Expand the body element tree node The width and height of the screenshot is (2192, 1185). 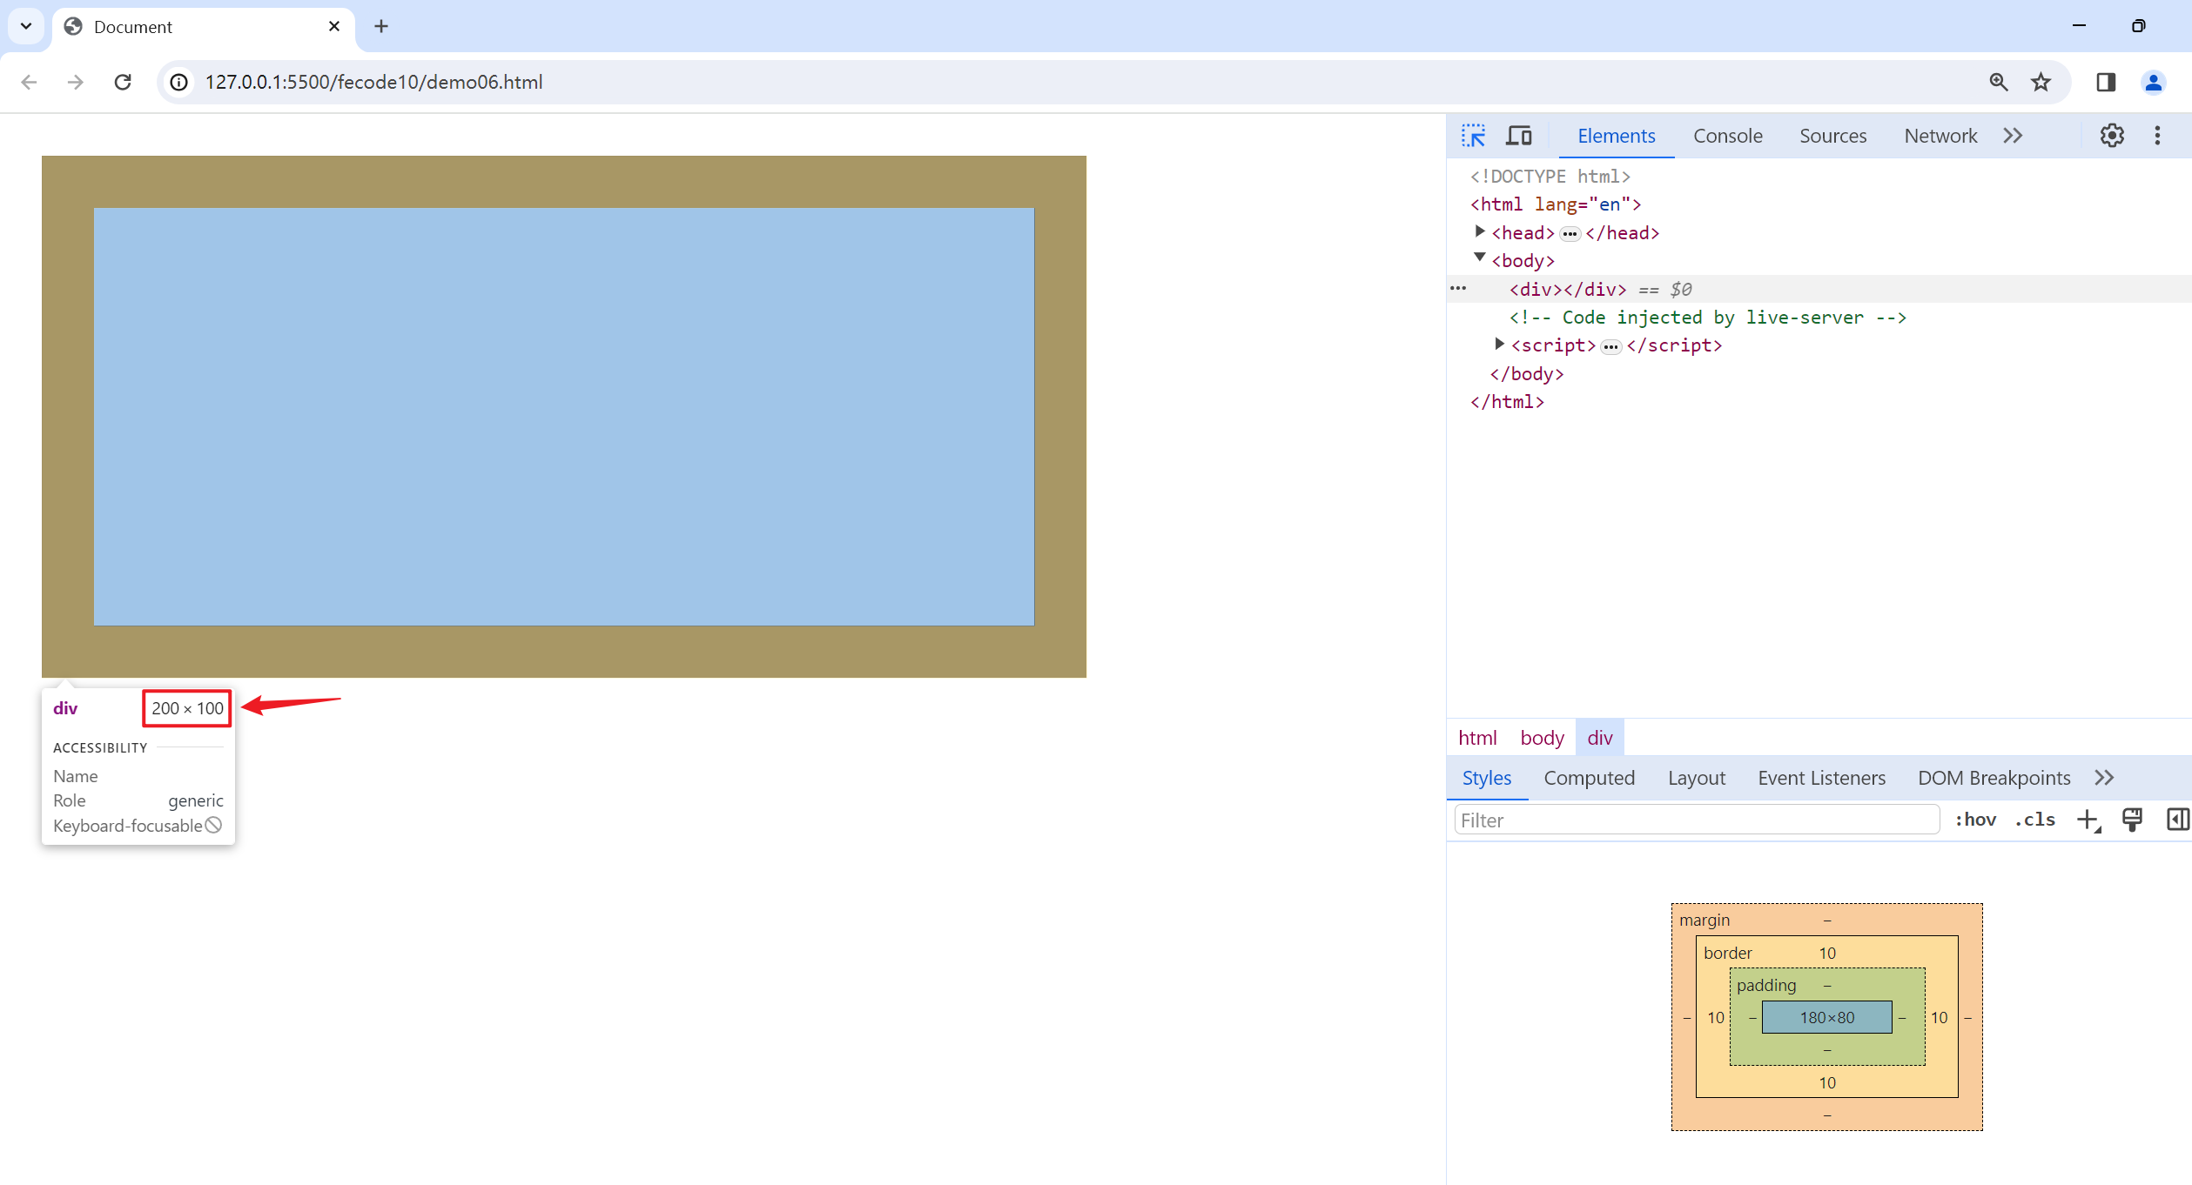click(x=1478, y=260)
